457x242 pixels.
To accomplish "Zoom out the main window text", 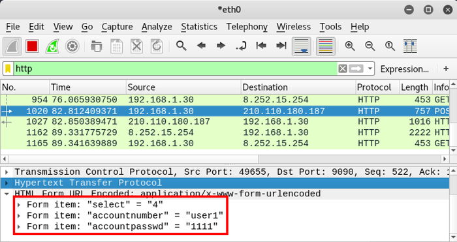I will 370,46.
